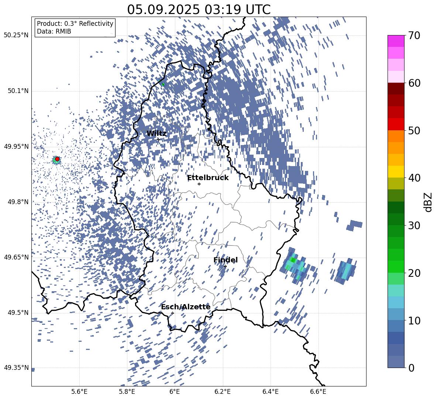437x399 pixels.
Task: Click the 6.2°E longitude label
Action: coord(223,392)
